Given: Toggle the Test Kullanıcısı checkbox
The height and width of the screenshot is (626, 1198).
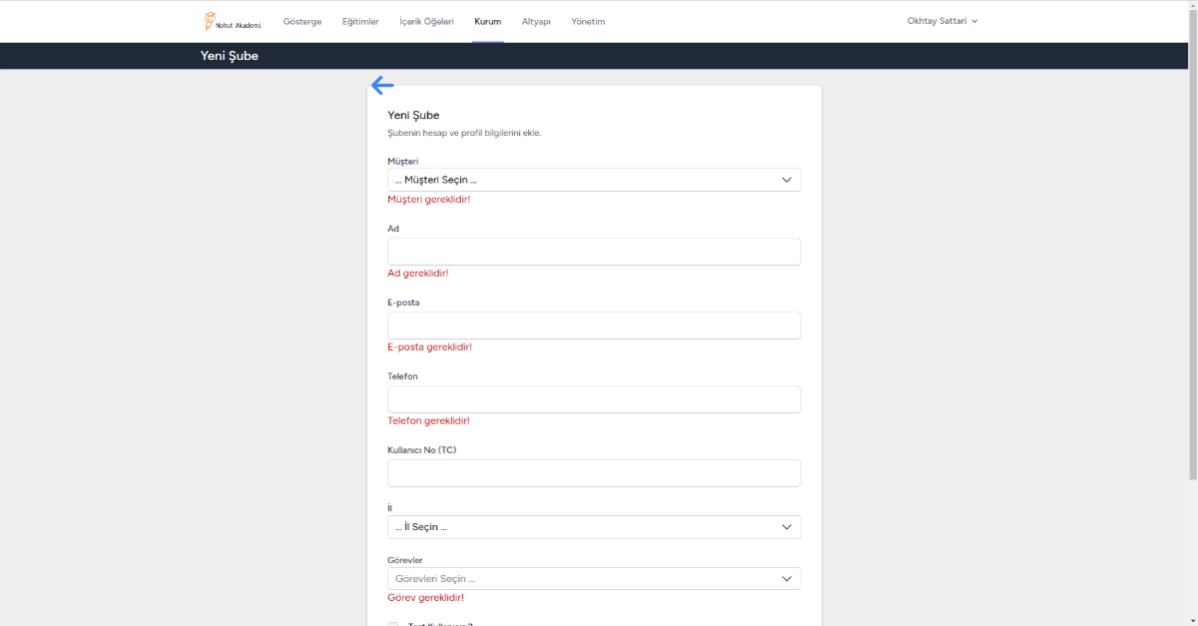Looking at the screenshot, I should point(393,624).
